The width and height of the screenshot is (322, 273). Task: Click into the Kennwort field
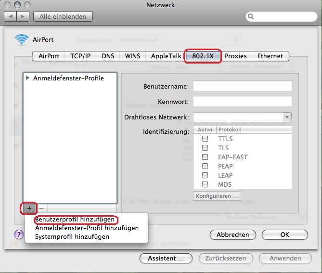pyautogui.click(x=242, y=102)
